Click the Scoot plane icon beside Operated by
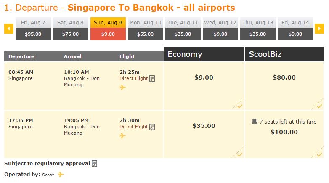 (x=61, y=175)
